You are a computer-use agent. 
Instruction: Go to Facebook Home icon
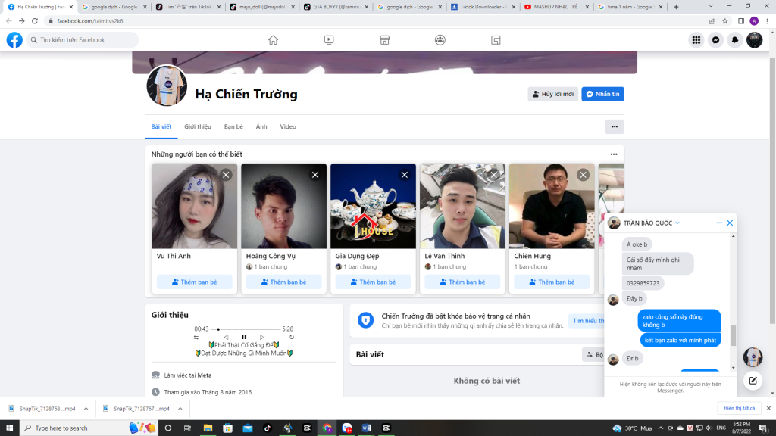tap(273, 40)
